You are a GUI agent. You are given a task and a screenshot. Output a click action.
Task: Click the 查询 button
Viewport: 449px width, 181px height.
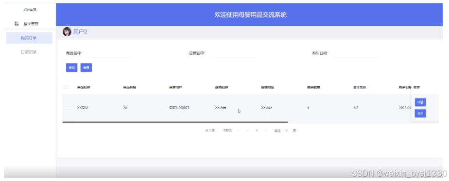click(71, 68)
